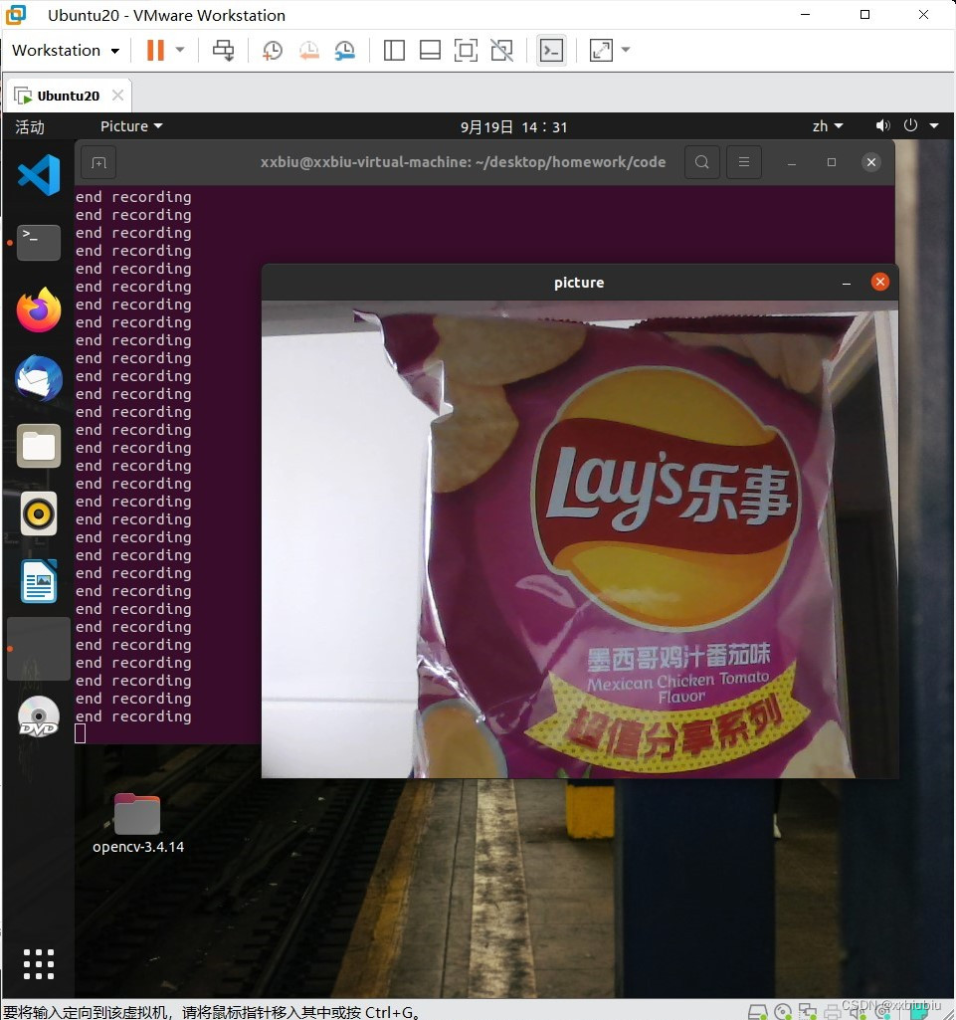The height and width of the screenshot is (1020, 956).
Task: Open the Terminal from the dock
Action: tap(39, 243)
